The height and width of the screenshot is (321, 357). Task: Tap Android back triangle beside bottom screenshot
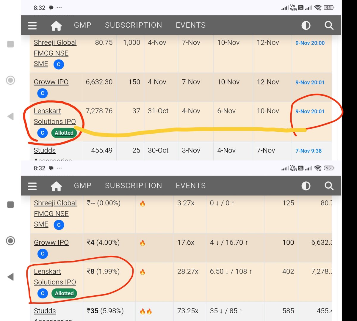tap(10, 277)
